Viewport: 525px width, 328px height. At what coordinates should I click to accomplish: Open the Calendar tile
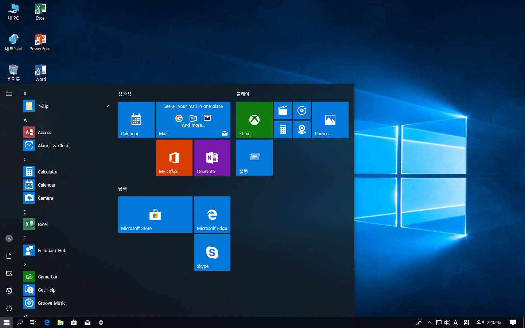click(x=136, y=120)
